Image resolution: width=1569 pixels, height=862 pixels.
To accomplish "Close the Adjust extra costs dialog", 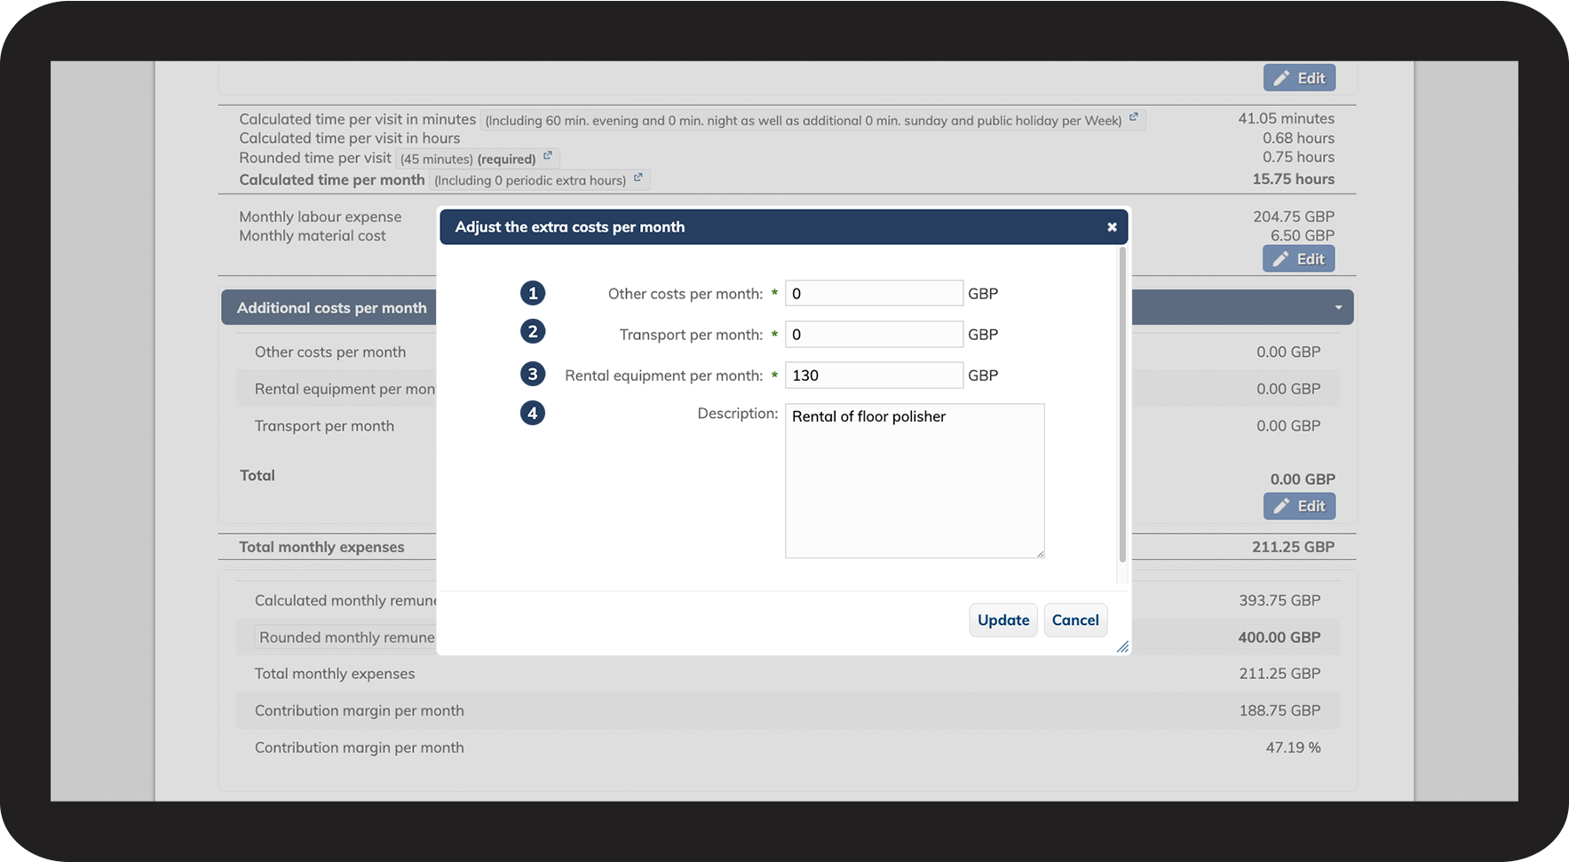I will (x=1111, y=227).
